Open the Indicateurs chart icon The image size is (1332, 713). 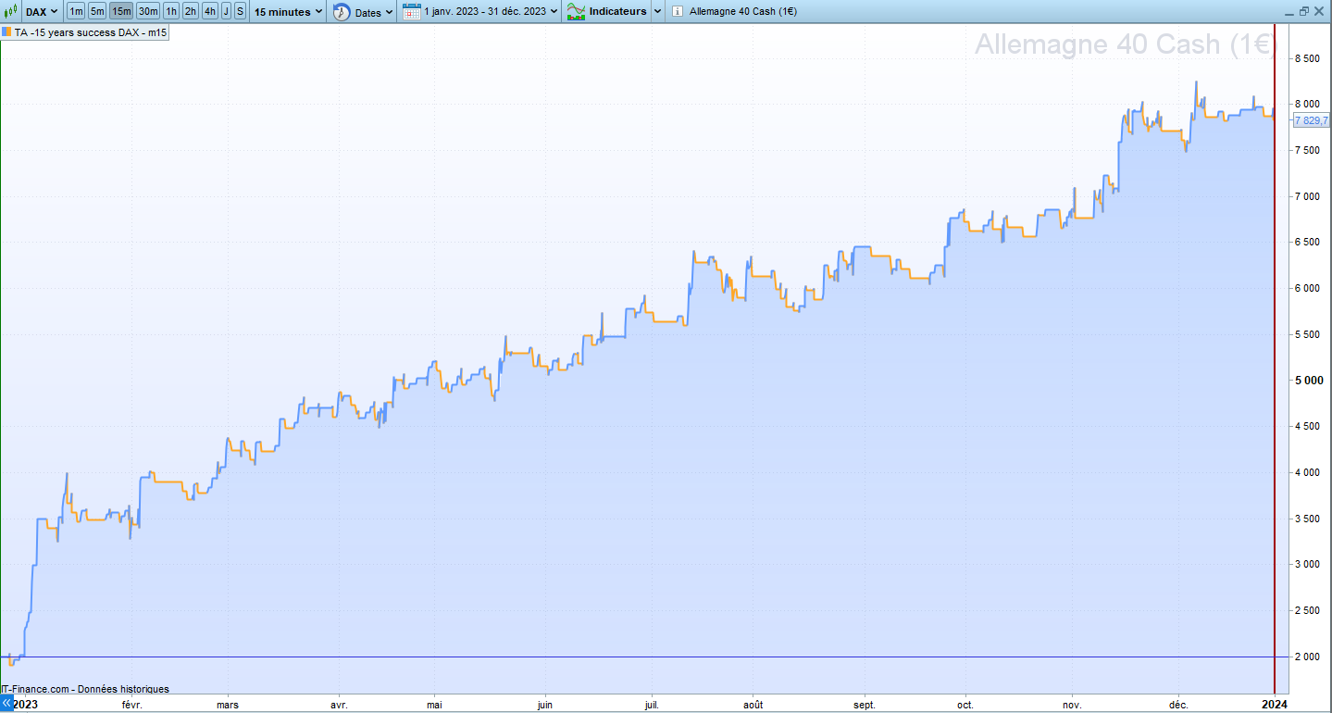[576, 12]
